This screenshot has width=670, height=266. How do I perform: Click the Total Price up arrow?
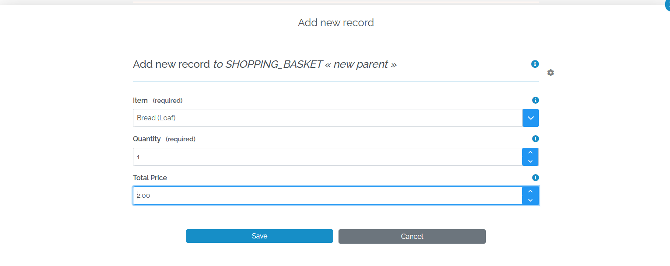(x=530, y=190)
